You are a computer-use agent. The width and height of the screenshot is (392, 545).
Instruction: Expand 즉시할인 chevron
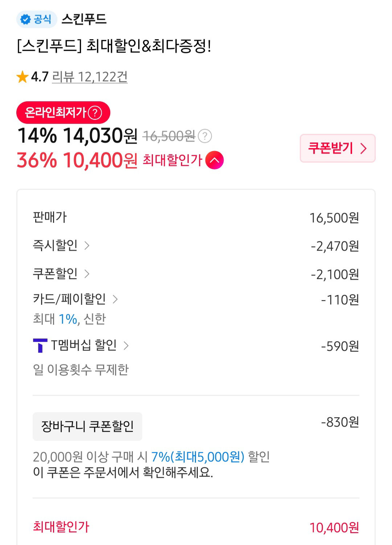coord(87,246)
